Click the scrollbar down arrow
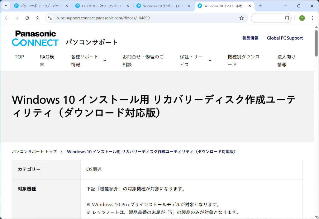Viewport: 319px width, 219px height. [x=317, y=217]
